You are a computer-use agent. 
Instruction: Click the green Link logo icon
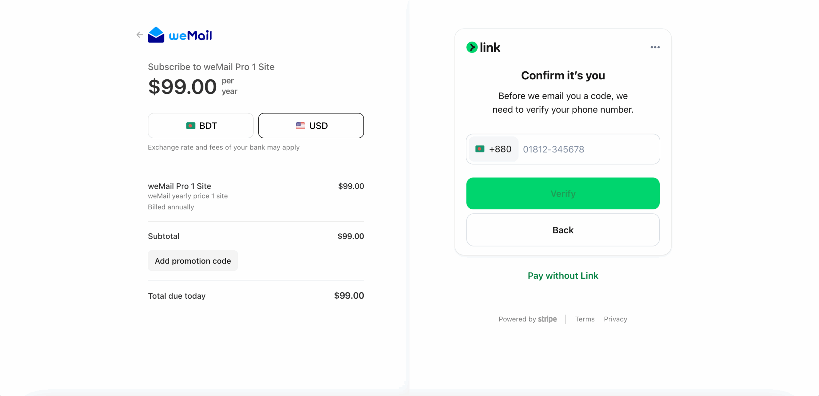click(472, 47)
